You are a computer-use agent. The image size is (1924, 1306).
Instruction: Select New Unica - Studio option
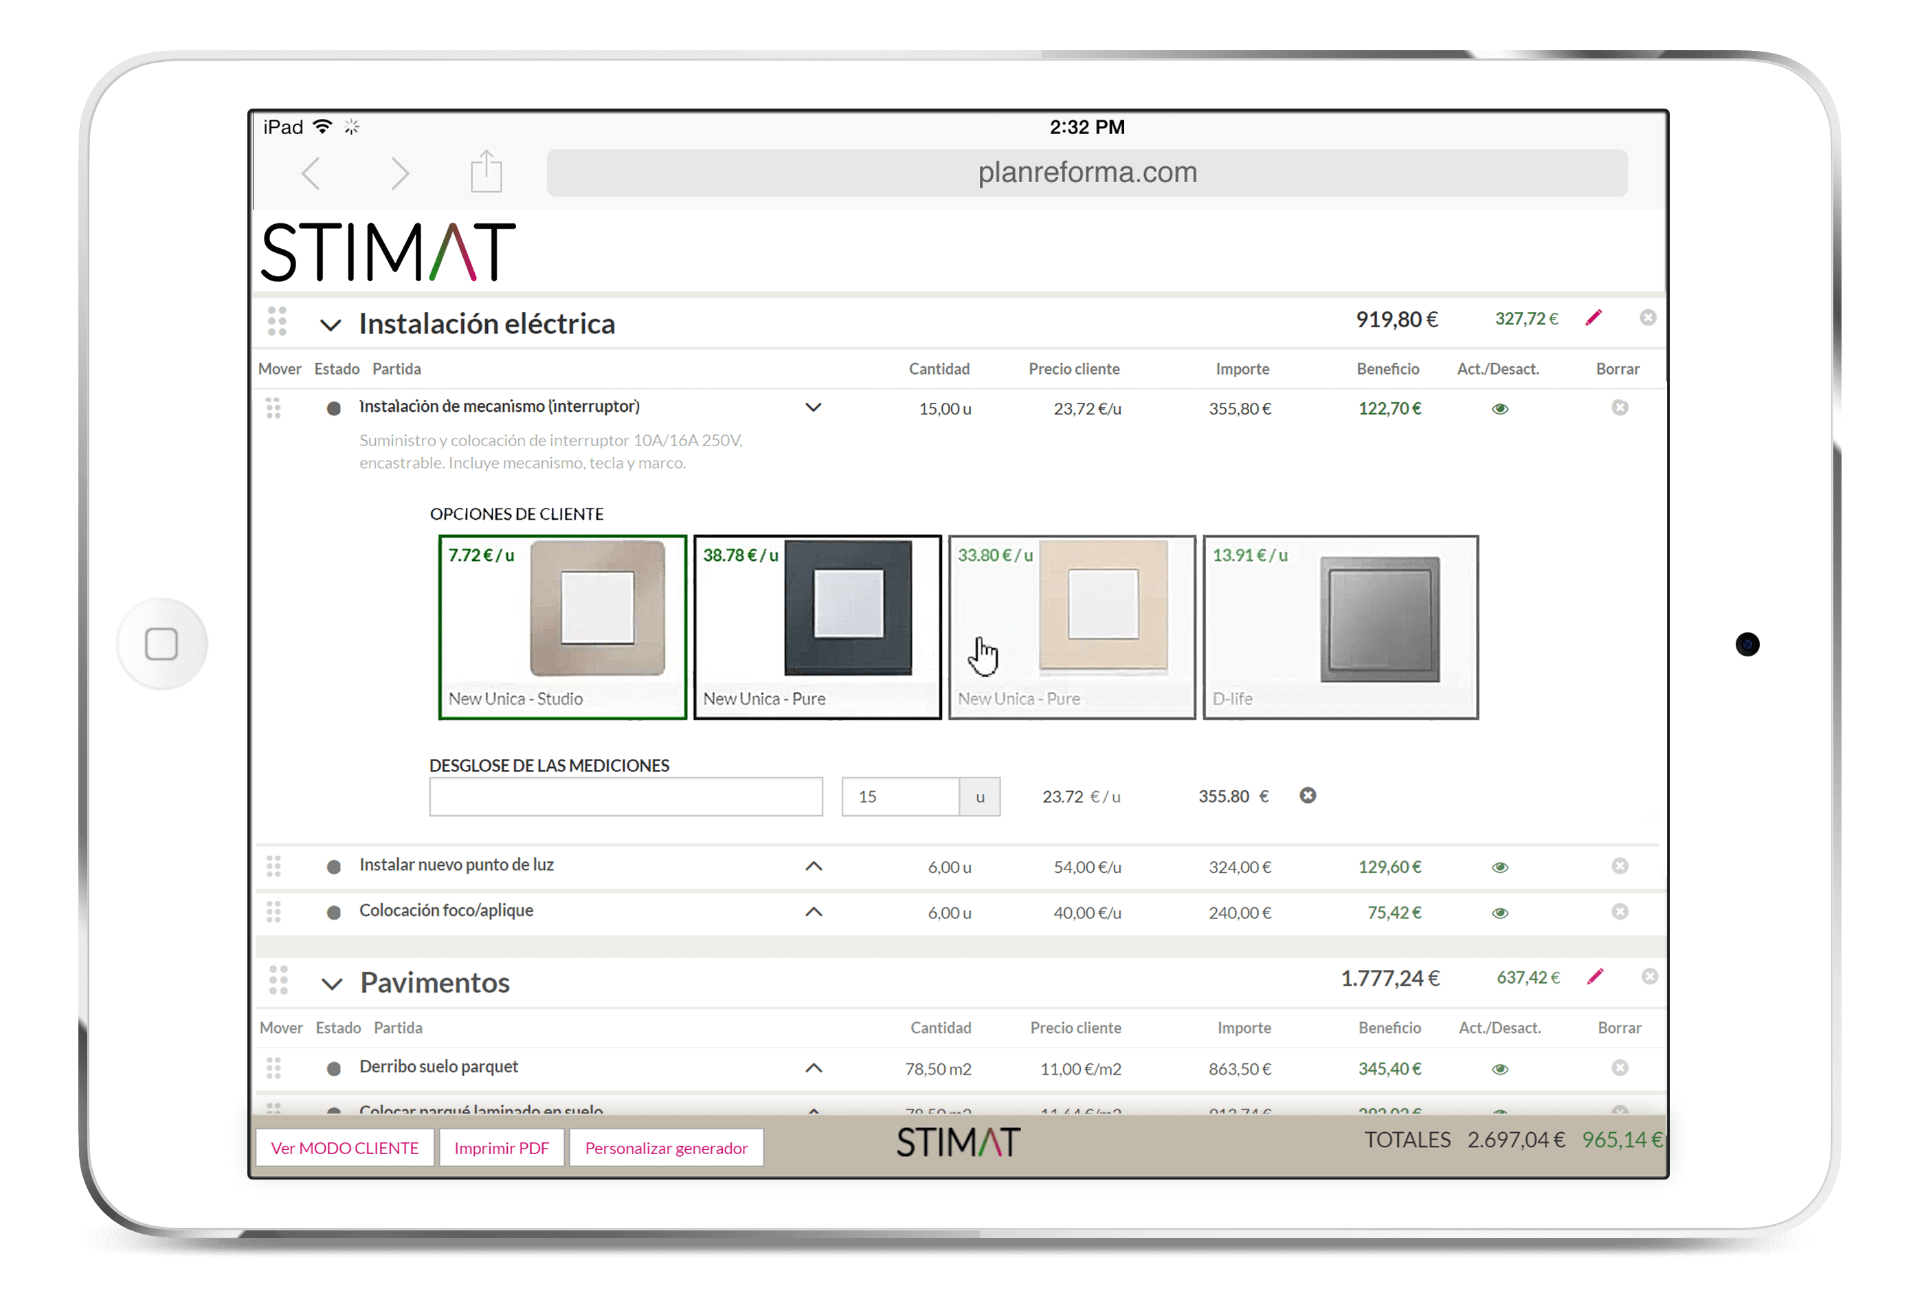[x=563, y=628]
